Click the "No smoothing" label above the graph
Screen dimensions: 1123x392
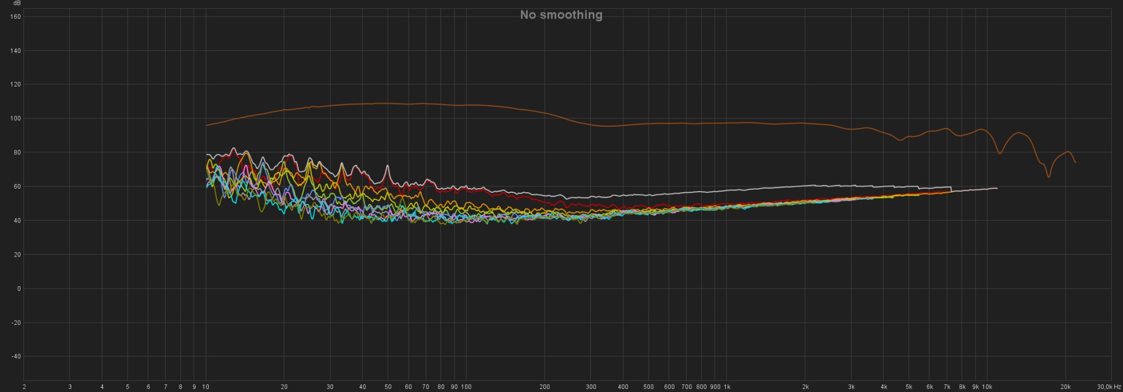[561, 15]
